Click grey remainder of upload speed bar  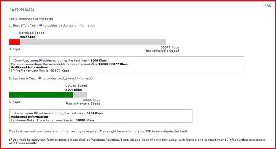point(80,95)
